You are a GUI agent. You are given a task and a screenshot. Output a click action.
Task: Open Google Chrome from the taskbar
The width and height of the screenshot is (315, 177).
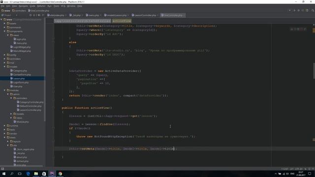60,174
